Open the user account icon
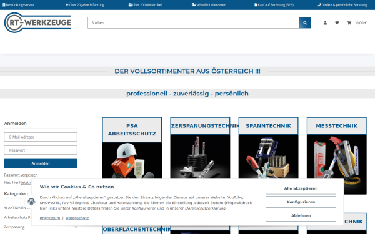375x234 pixels. pyautogui.click(x=325, y=23)
